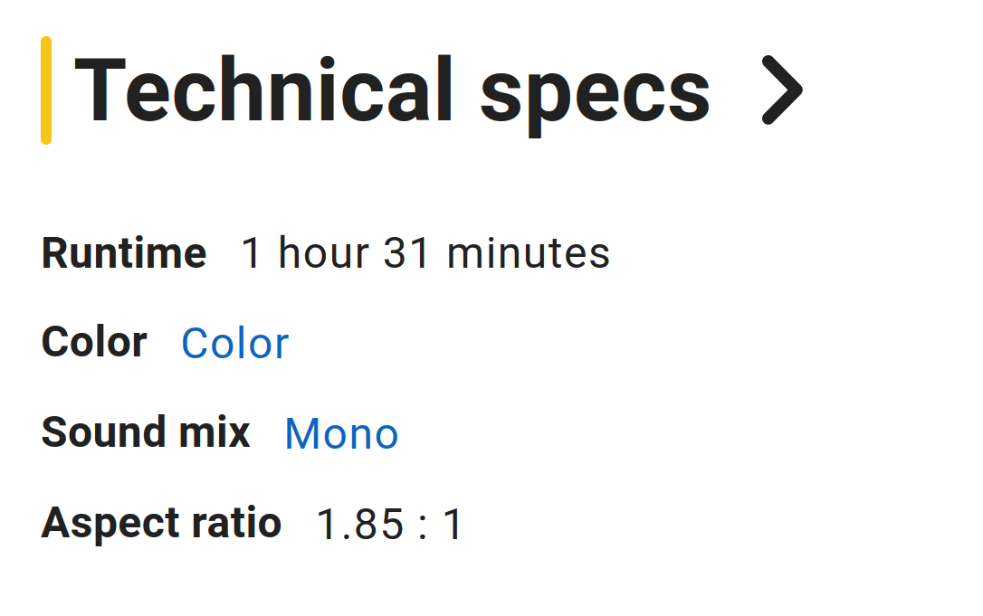Click the word Technical in the heading
983x616 pixels.
click(x=263, y=90)
